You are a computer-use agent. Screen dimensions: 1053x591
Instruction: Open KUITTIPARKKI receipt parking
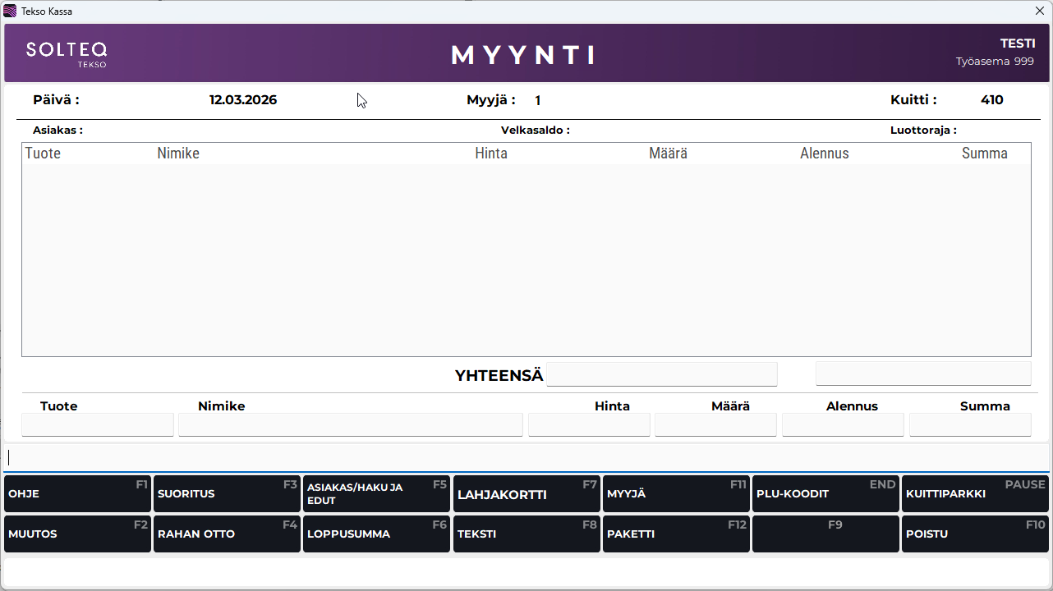tap(975, 494)
